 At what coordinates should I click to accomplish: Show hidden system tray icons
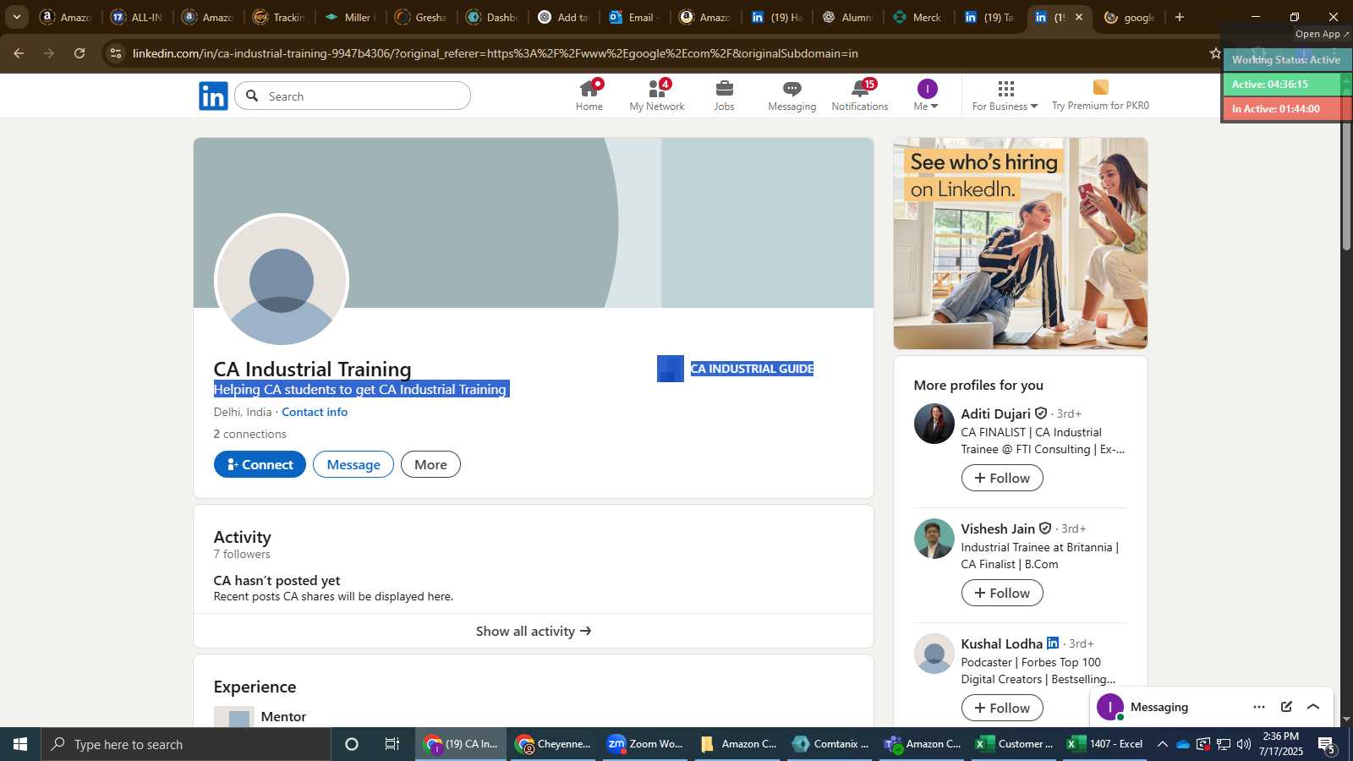point(1163,744)
